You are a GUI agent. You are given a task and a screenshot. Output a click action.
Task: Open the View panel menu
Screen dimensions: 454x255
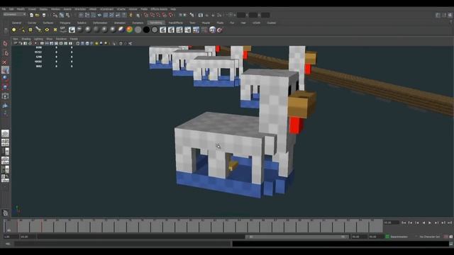16,39
